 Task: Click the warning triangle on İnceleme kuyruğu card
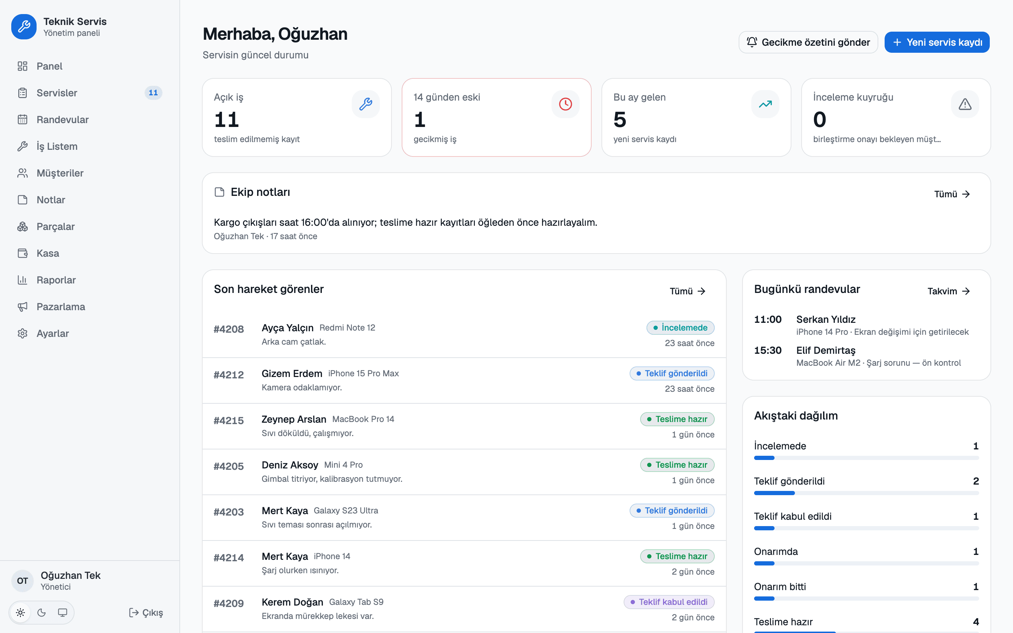[965, 104]
